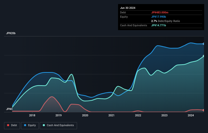Click the 2023 x-axis label
The width and height of the screenshot is (208, 133).
tap(164, 115)
